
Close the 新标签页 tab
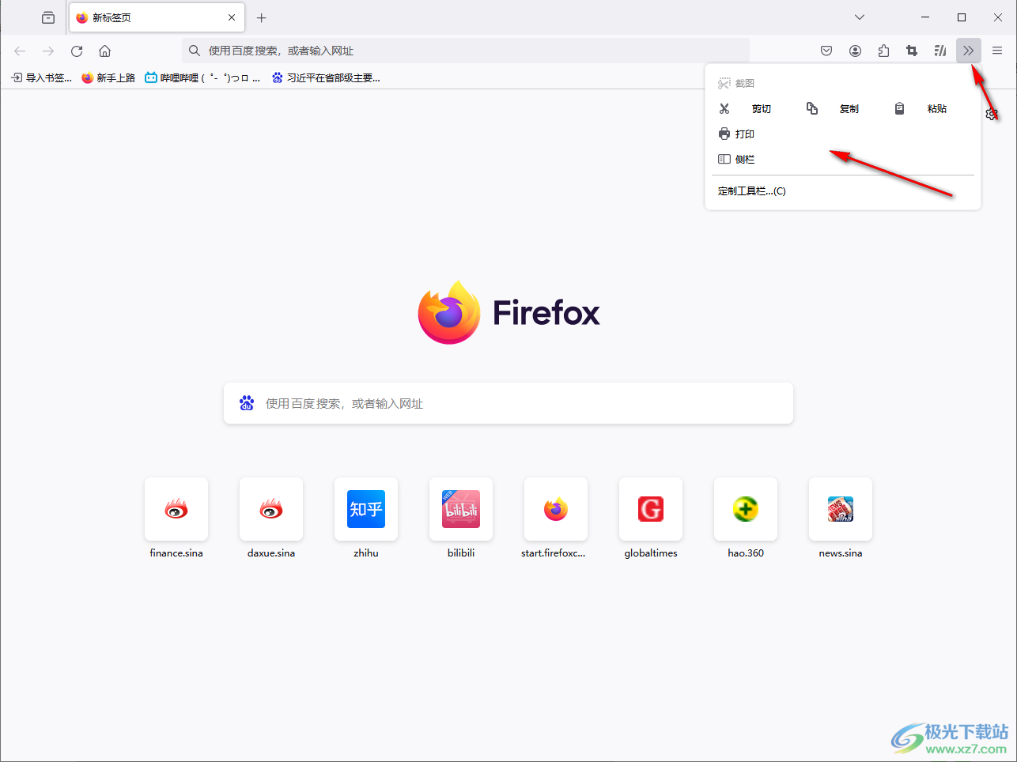232,17
